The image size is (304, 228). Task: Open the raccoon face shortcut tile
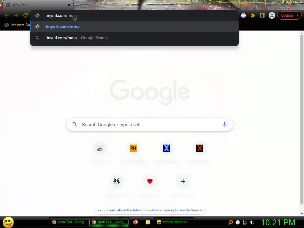point(117,181)
